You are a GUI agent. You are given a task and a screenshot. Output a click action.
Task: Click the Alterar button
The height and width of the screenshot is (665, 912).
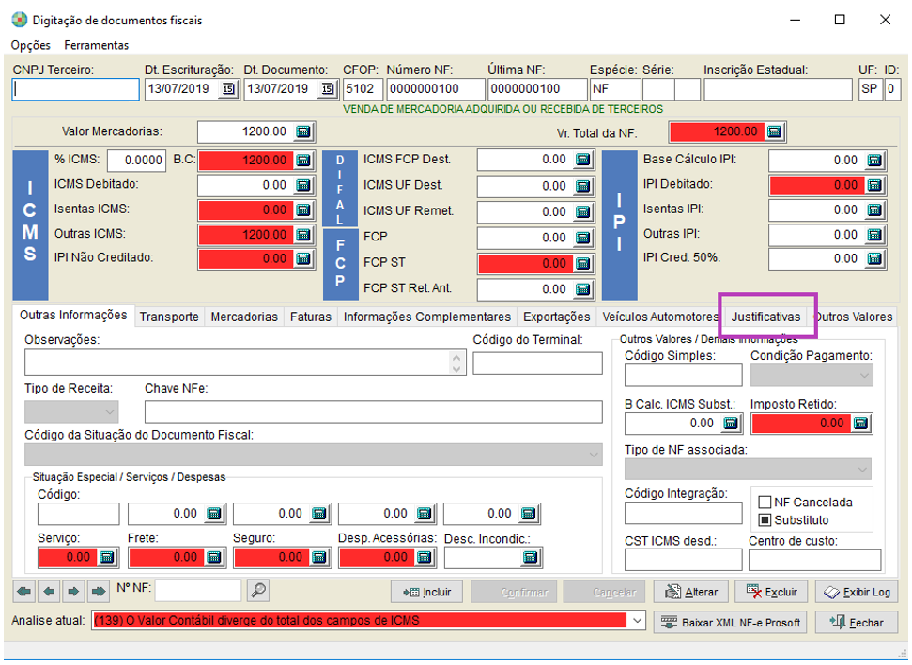691,593
